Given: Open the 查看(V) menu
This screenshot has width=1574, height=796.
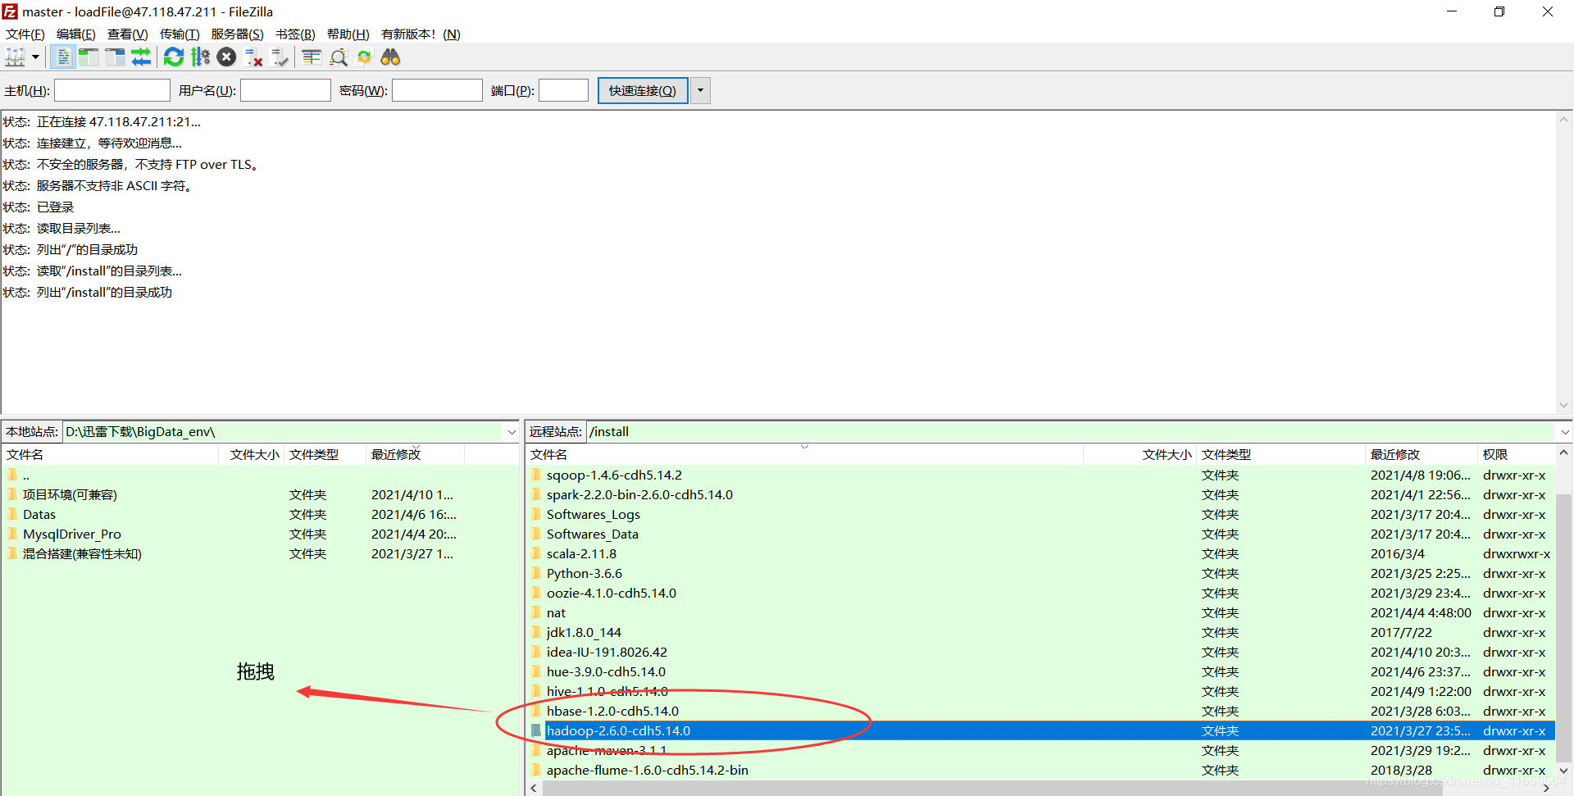Looking at the screenshot, I should [127, 34].
